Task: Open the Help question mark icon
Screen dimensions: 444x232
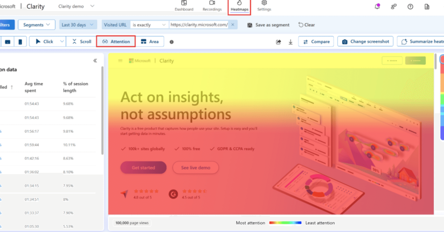Action: coord(410,7)
